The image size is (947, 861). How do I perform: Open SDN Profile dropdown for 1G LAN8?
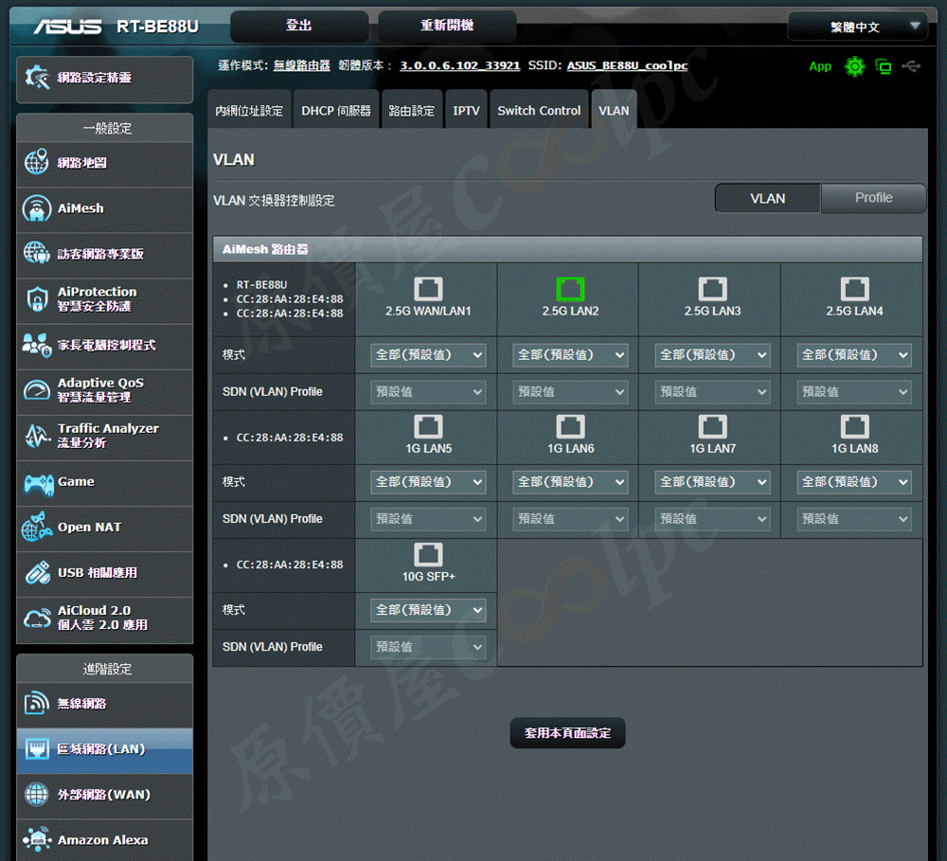[x=854, y=519]
